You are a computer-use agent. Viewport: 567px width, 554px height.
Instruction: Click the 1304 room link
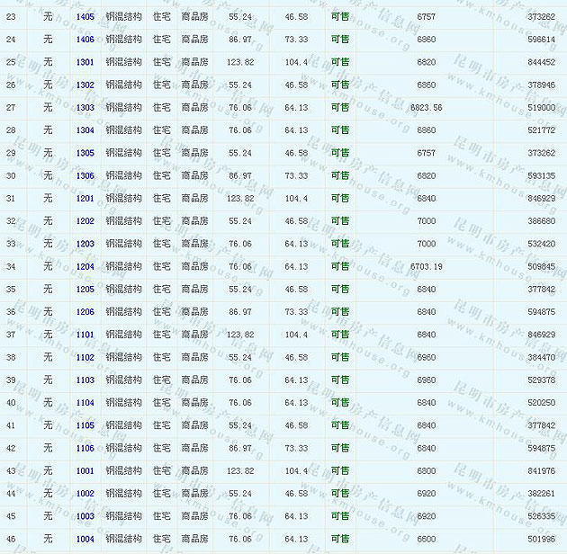point(85,130)
